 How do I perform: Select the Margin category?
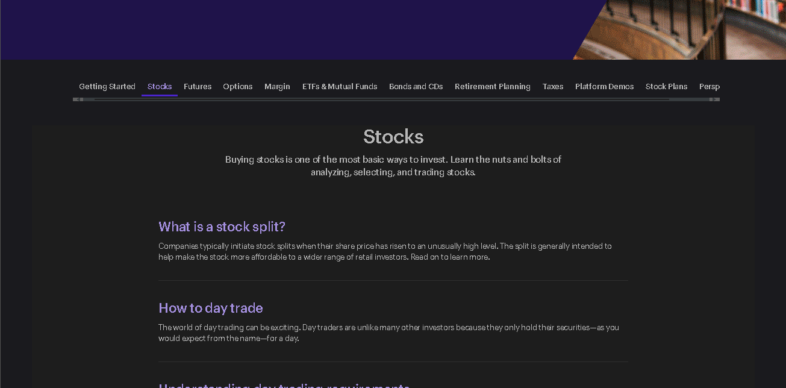tap(277, 86)
